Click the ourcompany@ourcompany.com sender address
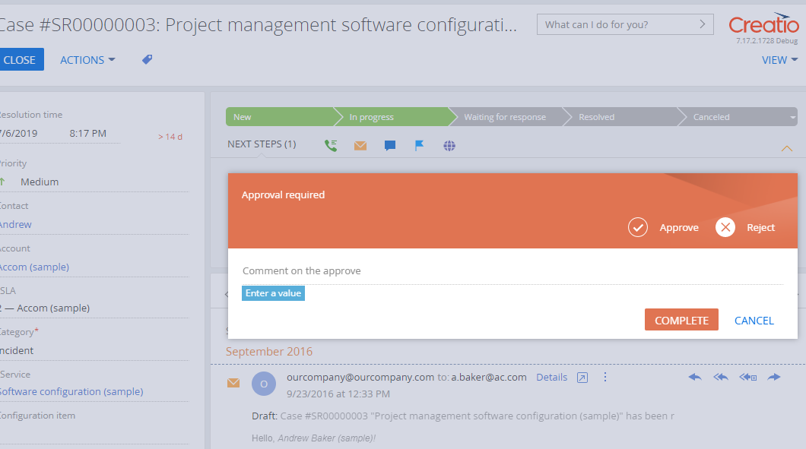Screen dimensions: 806x449 [x=360, y=377]
